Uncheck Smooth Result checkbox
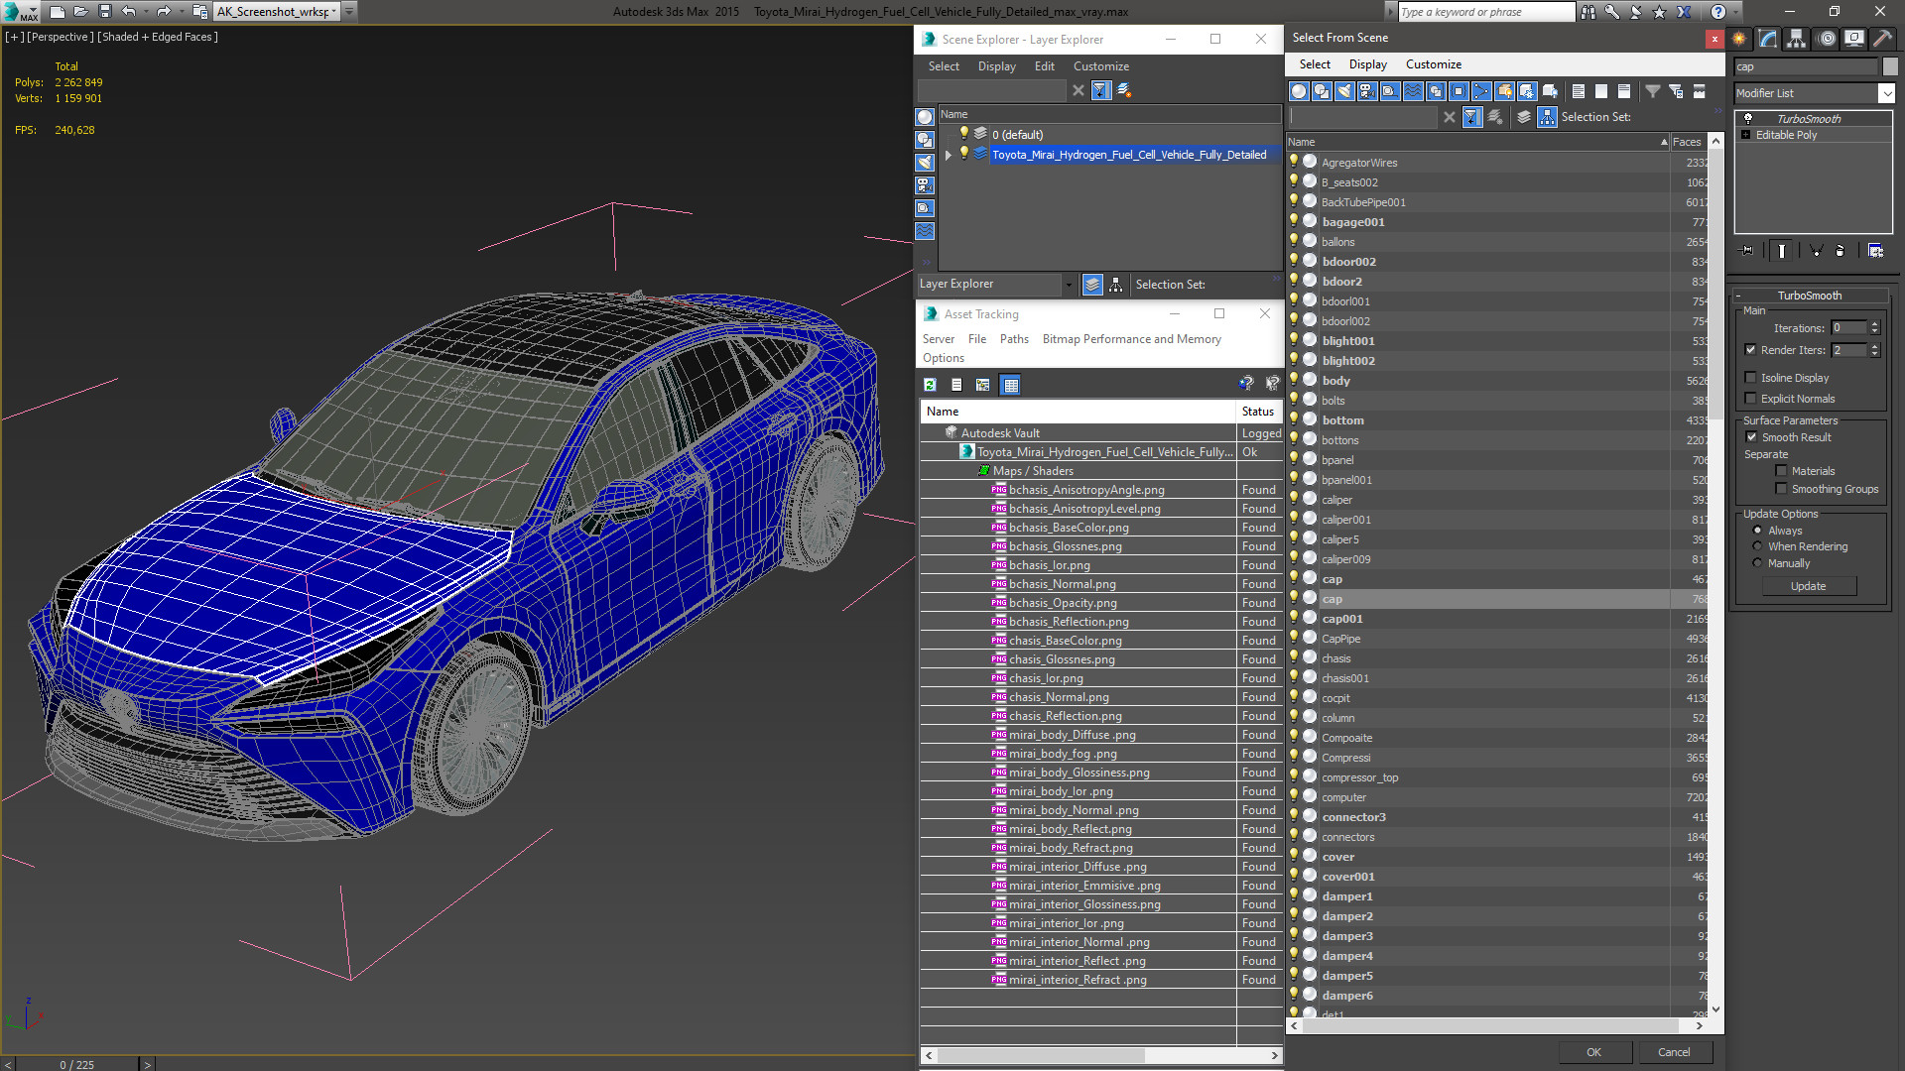1905x1071 pixels. [x=1750, y=437]
